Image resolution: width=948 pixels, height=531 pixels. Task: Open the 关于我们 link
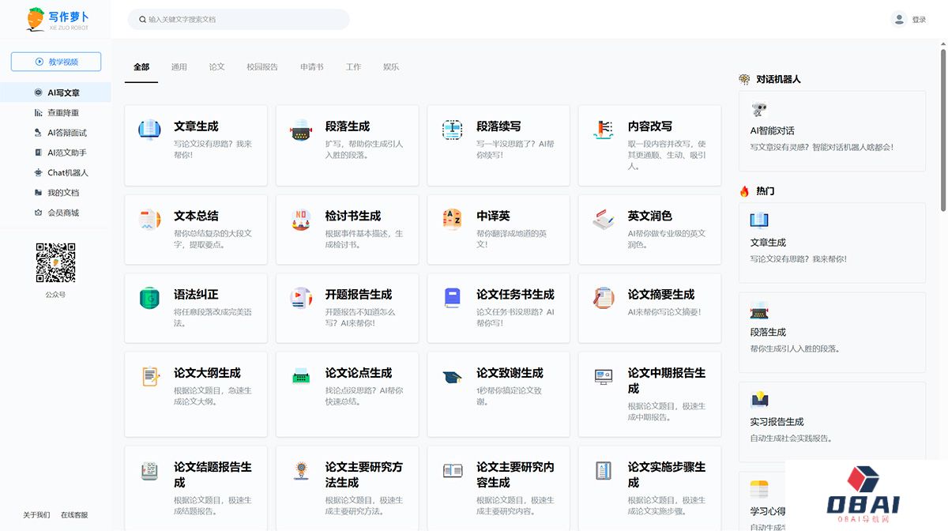(36, 514)
